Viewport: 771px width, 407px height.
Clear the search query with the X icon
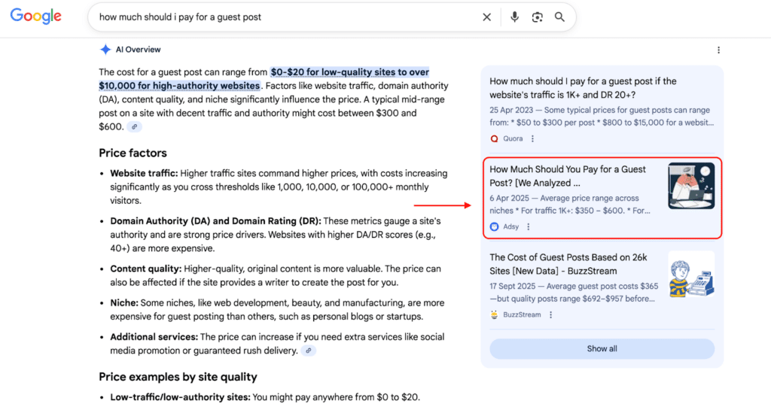486,17
